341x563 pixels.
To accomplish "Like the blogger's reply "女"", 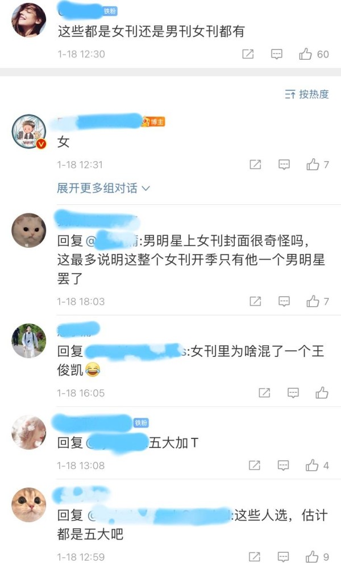I will (313, 165).
